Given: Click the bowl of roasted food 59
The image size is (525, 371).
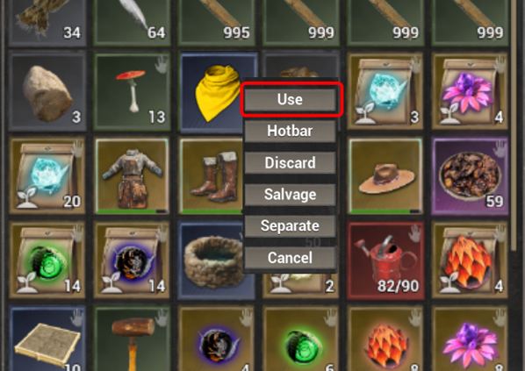Looking at the screenshot, I should (470, 175).
